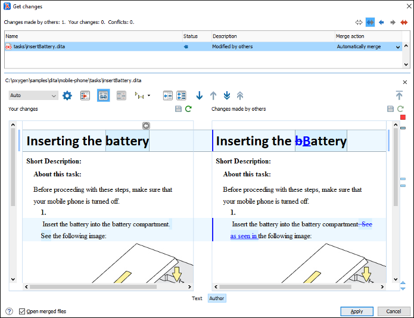Expand the Automatically merge action dropdown
The width and height of the screenshot is (414, 318).
point(397,46)
